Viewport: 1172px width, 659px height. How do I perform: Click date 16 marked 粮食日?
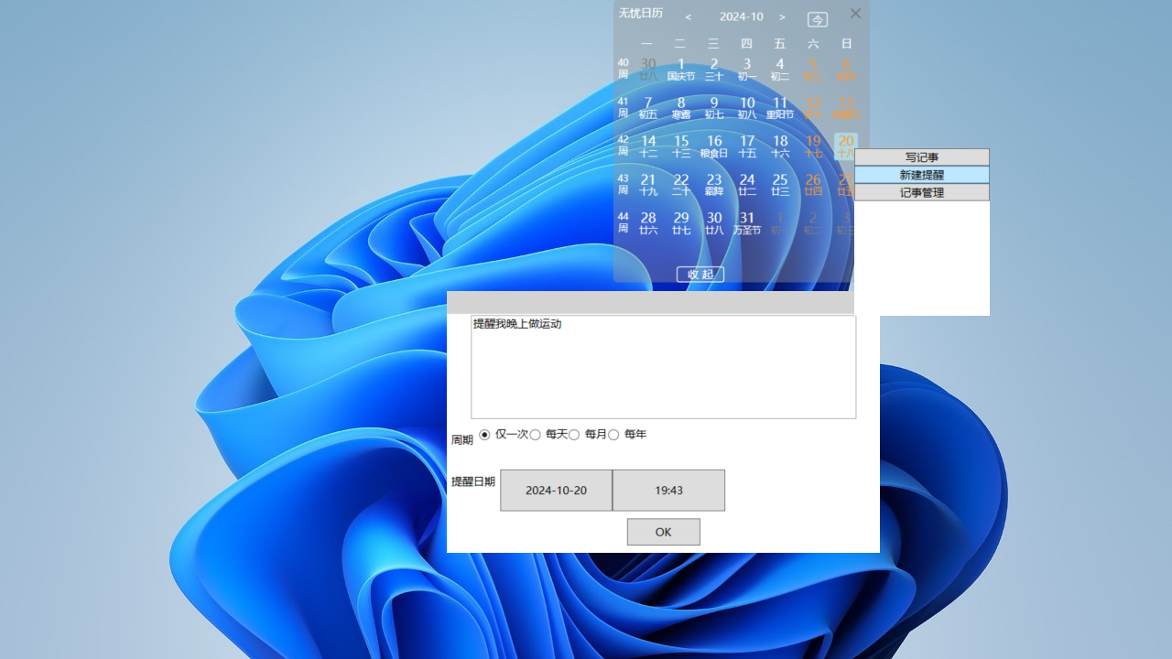(x=714, y=146)
